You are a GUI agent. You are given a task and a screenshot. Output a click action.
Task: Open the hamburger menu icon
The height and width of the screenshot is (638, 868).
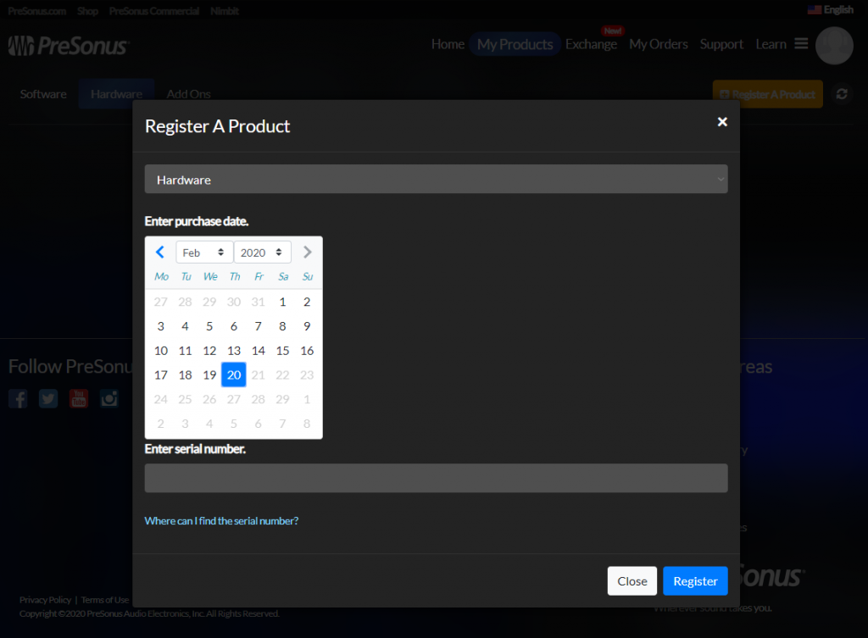801,43
